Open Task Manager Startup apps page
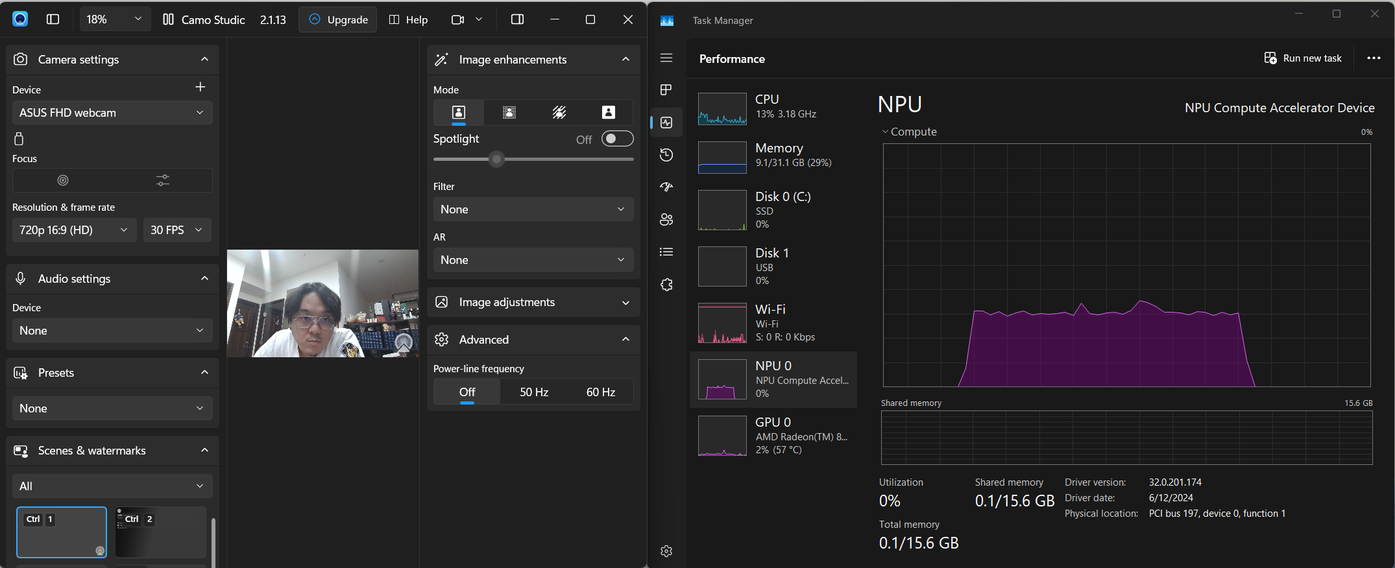This screenshot has width=1395, height=568. coord(666,187)
